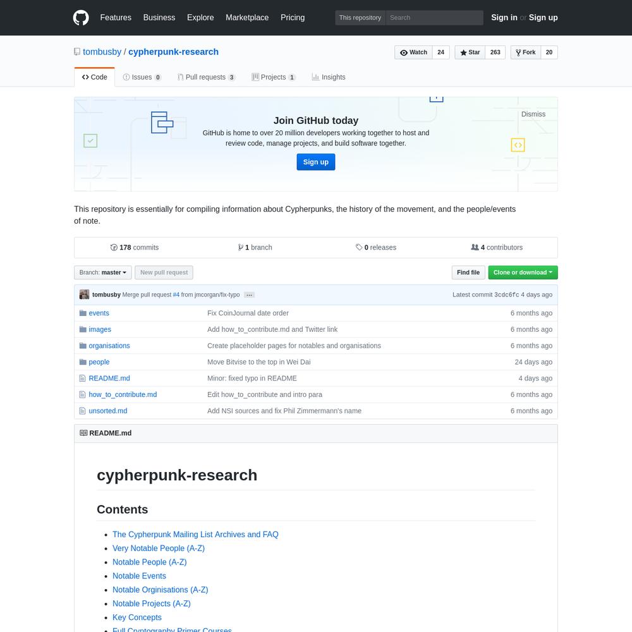The width and height of the screenshot is (632, 632).
Task: Open pull request #4 link
Action: click(x=176, y=295)
